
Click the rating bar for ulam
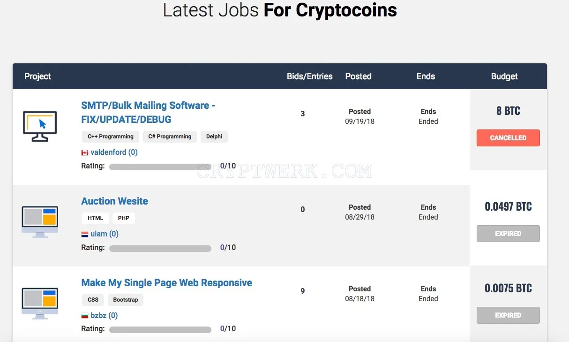click(x=160, y=248)
